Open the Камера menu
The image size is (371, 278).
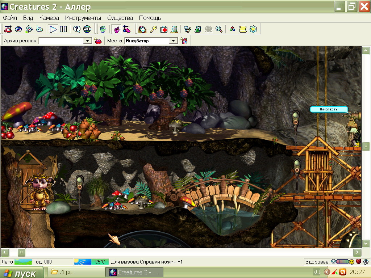click(x=49, y=18)
